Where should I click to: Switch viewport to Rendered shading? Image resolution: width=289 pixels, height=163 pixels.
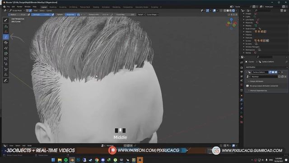(x=233, y=11)
